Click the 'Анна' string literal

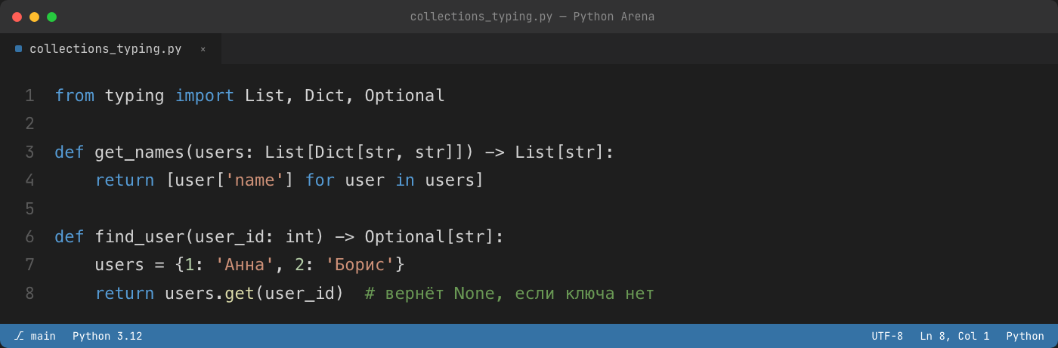point(245,265)
